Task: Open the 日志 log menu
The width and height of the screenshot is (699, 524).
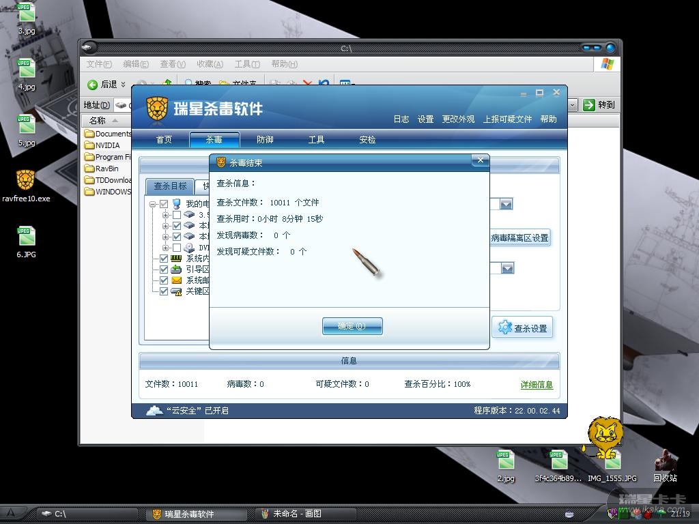Action: coord(401,119)
